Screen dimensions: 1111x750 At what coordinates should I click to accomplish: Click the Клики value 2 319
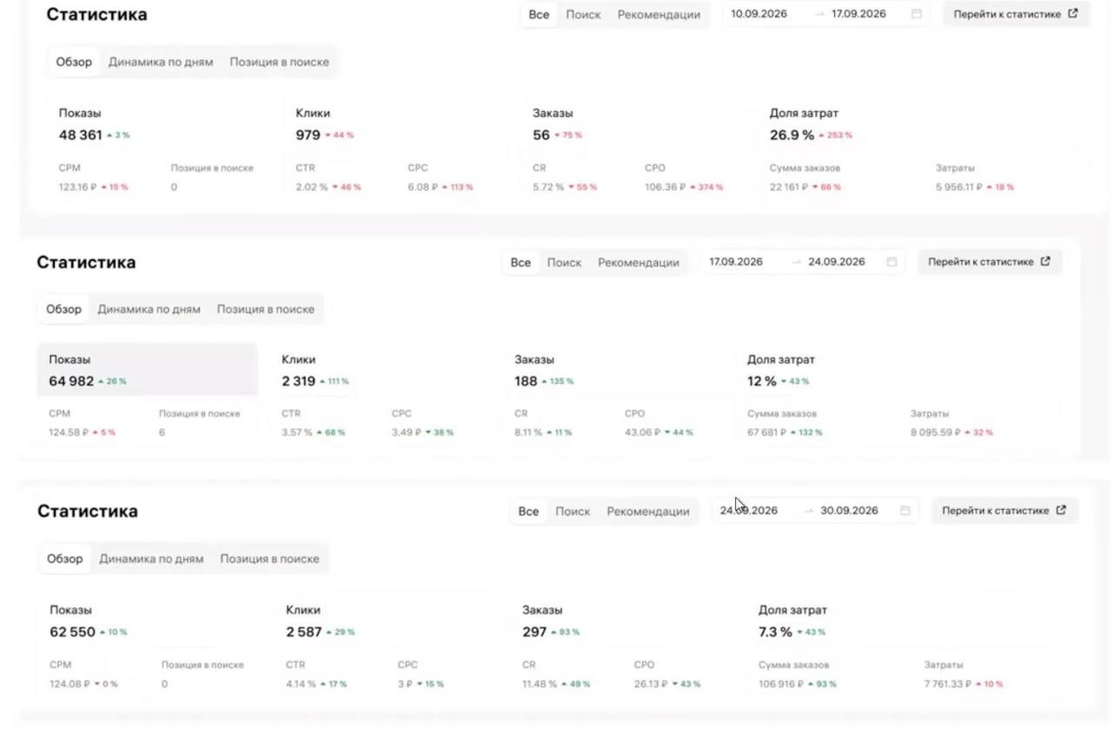pos(299,382)
